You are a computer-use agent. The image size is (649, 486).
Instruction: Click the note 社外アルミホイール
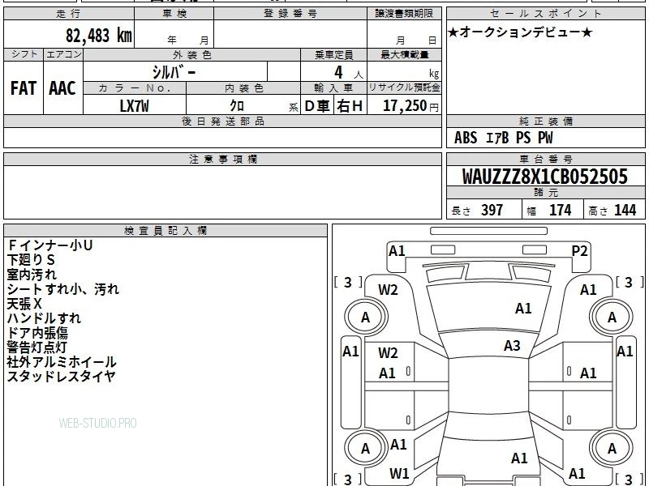tap(62, 361)
